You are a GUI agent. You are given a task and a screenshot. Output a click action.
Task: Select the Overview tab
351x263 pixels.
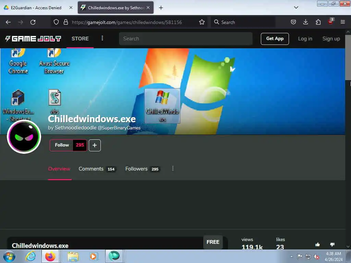[59, 169]
